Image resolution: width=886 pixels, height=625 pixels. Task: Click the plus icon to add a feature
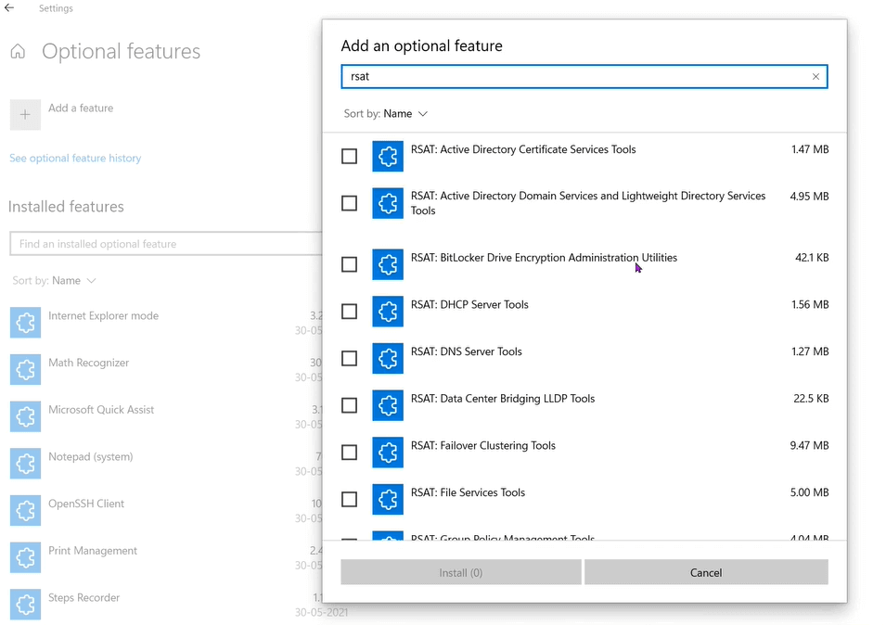click(25, 115)
